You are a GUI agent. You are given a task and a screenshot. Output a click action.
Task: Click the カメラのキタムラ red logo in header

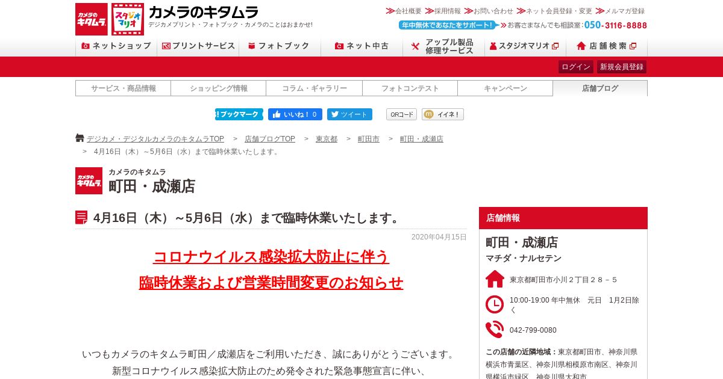point(92,19)
